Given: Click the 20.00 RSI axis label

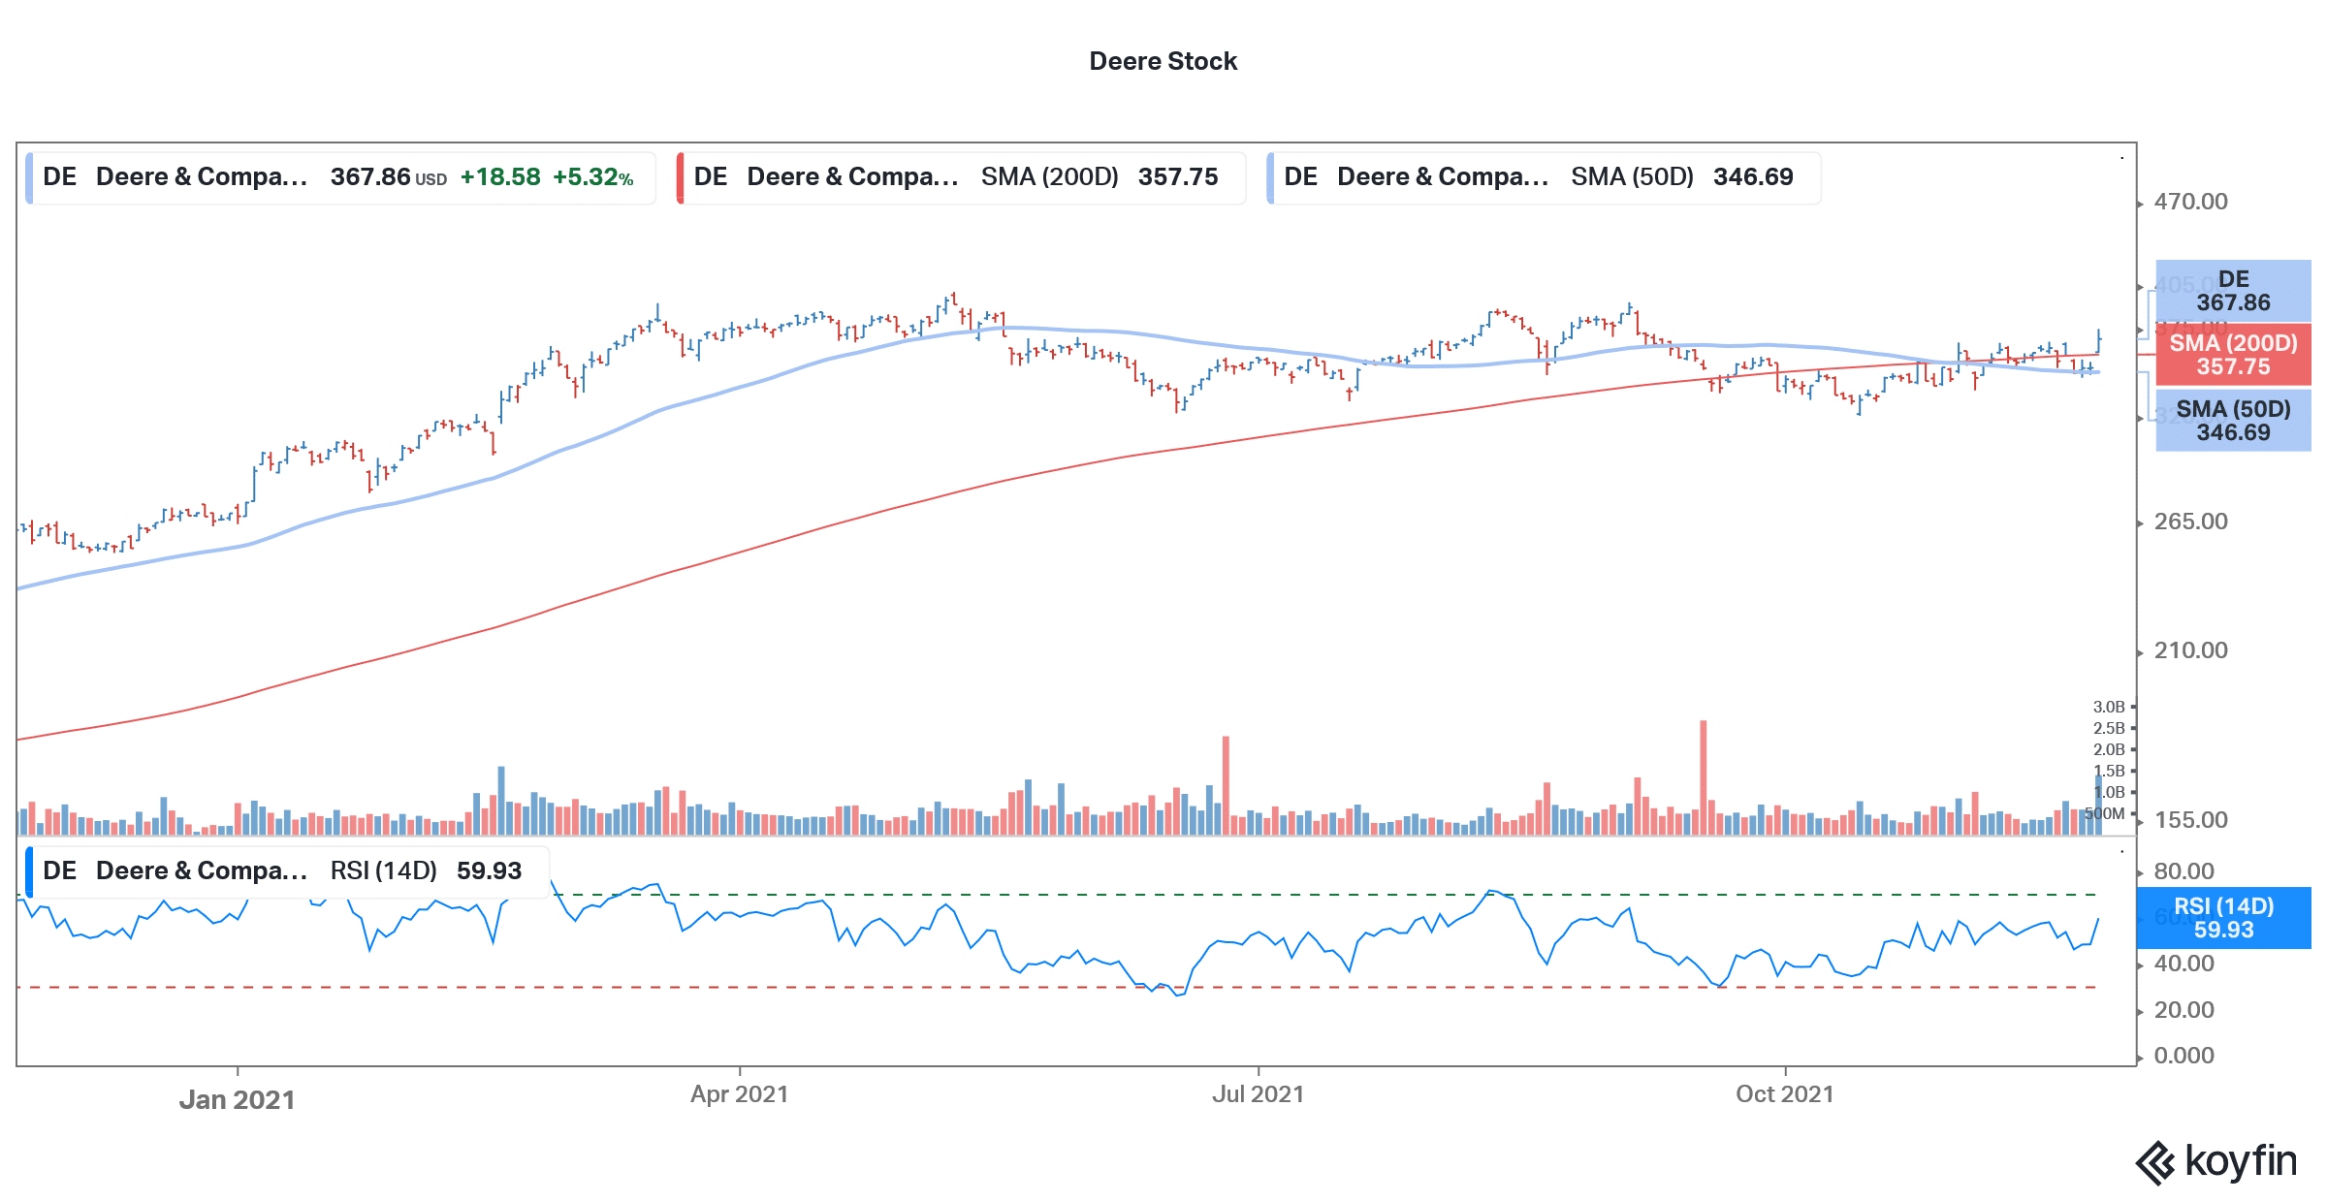Looking at the screenshot, I should [2184, 1010].
